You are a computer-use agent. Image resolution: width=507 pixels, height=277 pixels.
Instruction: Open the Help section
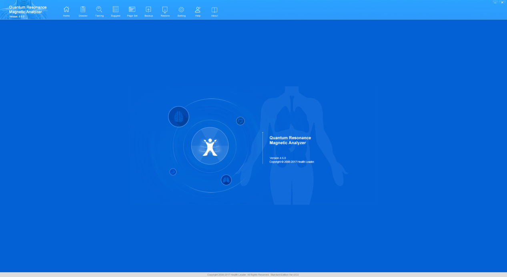[x=198, y=11]
